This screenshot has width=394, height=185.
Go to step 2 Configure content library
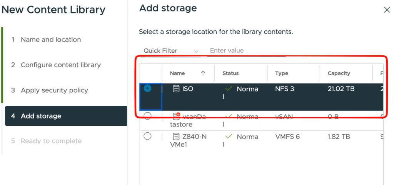pos(60,65)
